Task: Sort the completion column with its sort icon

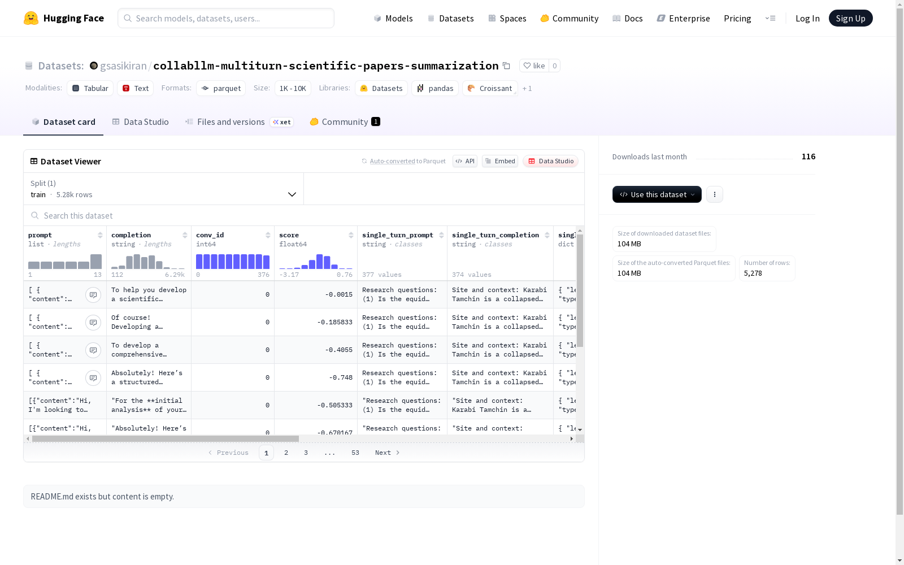Action: [x=185, y=235]
